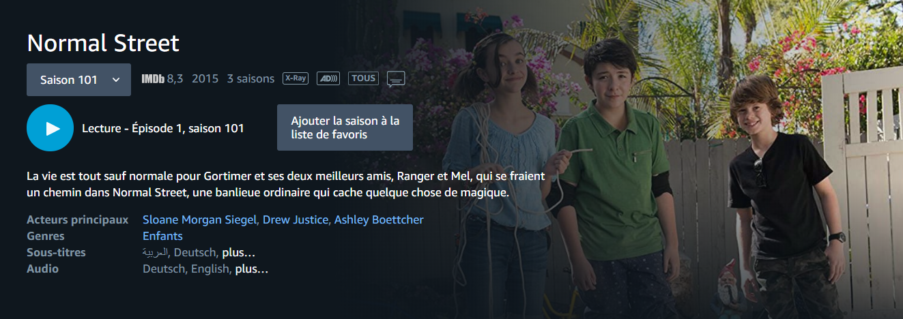Click the blue play button icon
The height and width of the screenshot is (319, 903).
[x=50, y=127]
